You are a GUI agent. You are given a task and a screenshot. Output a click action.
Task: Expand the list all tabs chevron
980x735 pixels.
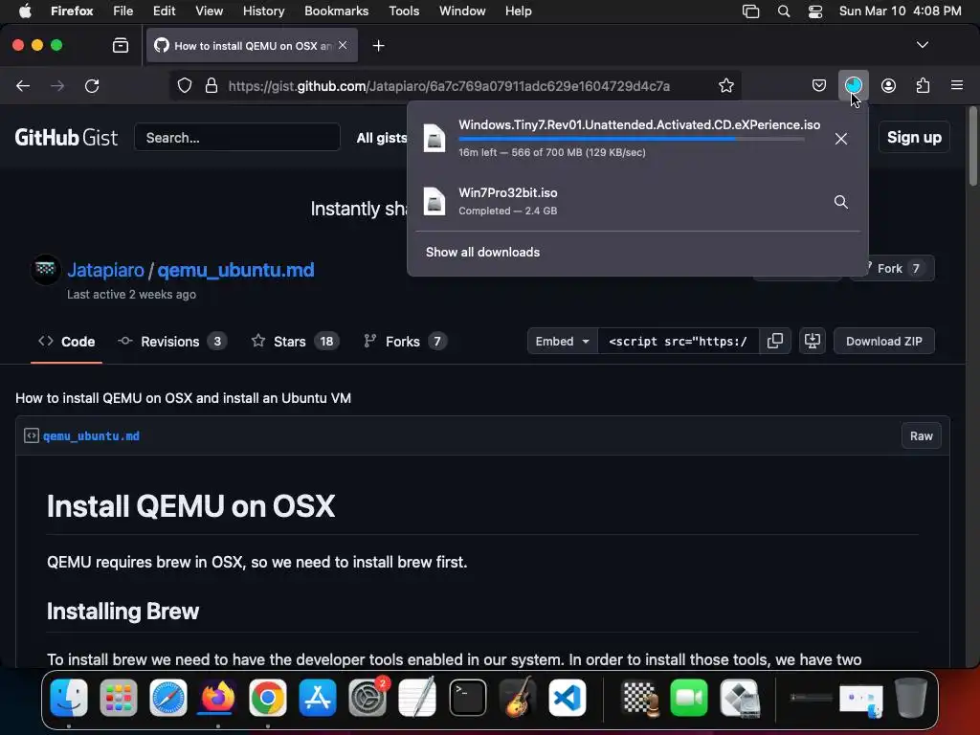pyautogui.click(x=922, y=45)
